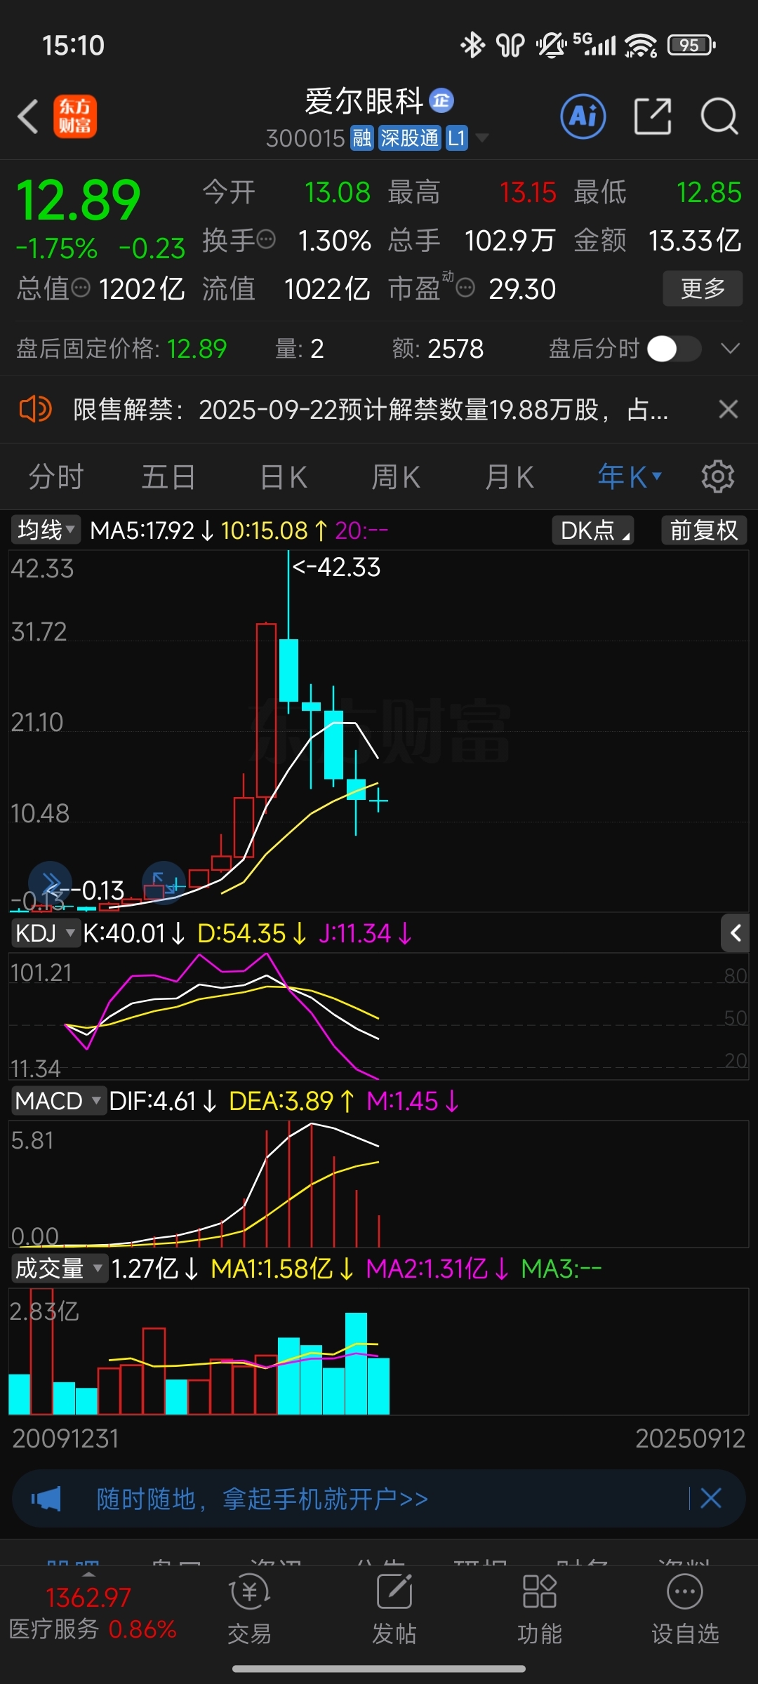Open the 成交量 indicator dropdown
The image size is (758, 1684).
[x=59, y=1269]
